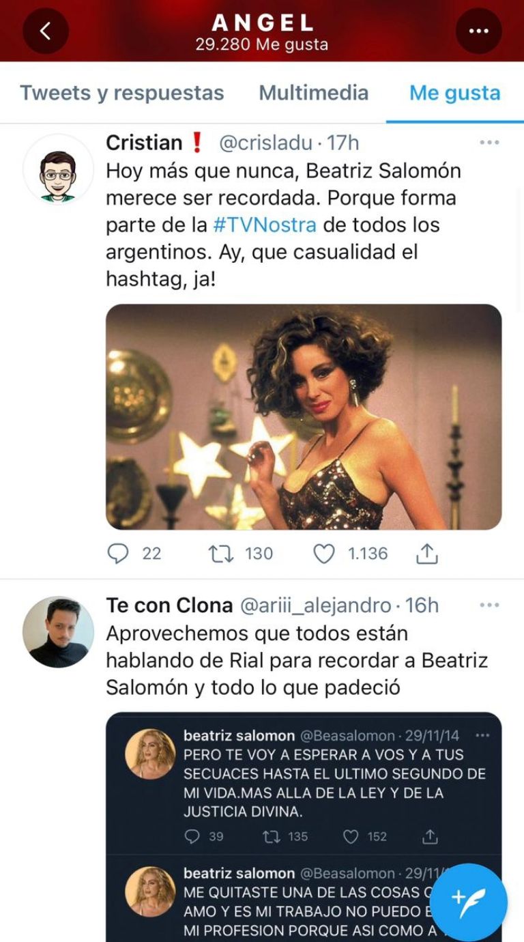View the Beatriz Salomón photo in tweet
The height and width of the screenshot is (942, 524).
tap(304, 417)
